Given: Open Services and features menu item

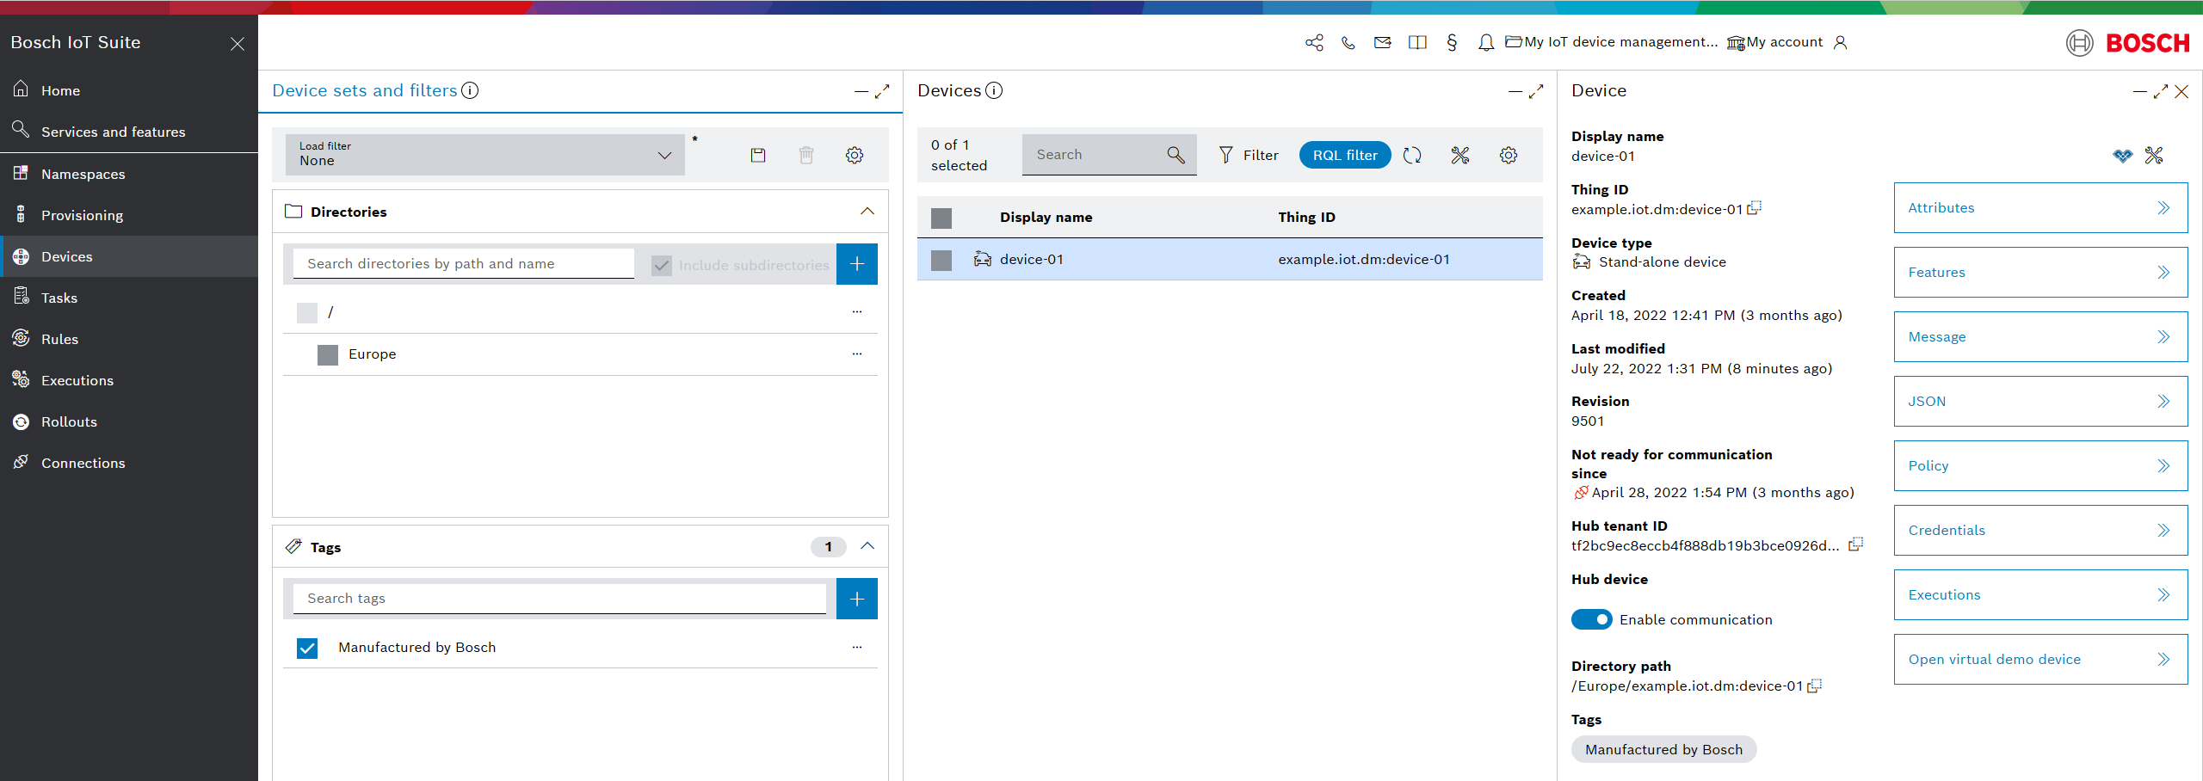Looking at the screenshot, I should 129,132.
